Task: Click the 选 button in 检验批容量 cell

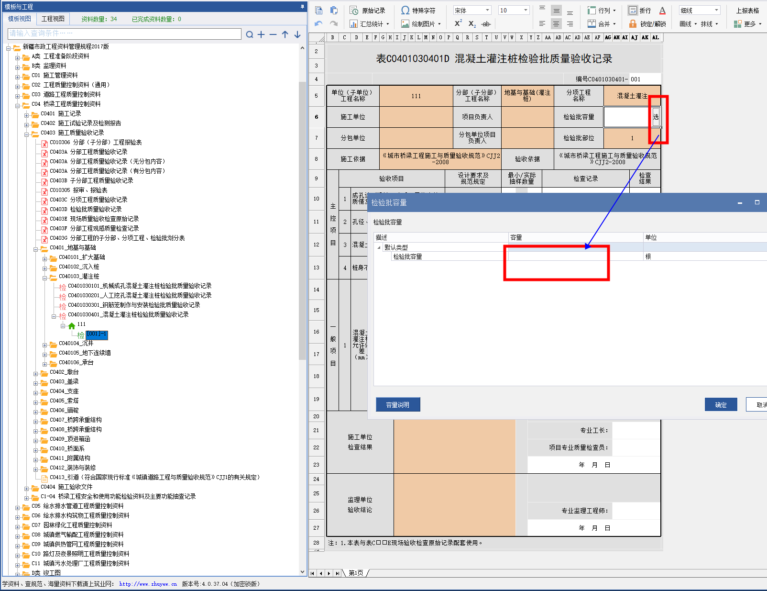Action: pos(656,117)
